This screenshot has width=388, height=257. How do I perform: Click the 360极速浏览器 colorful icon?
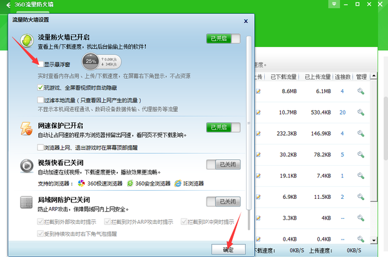coord(81,184)
